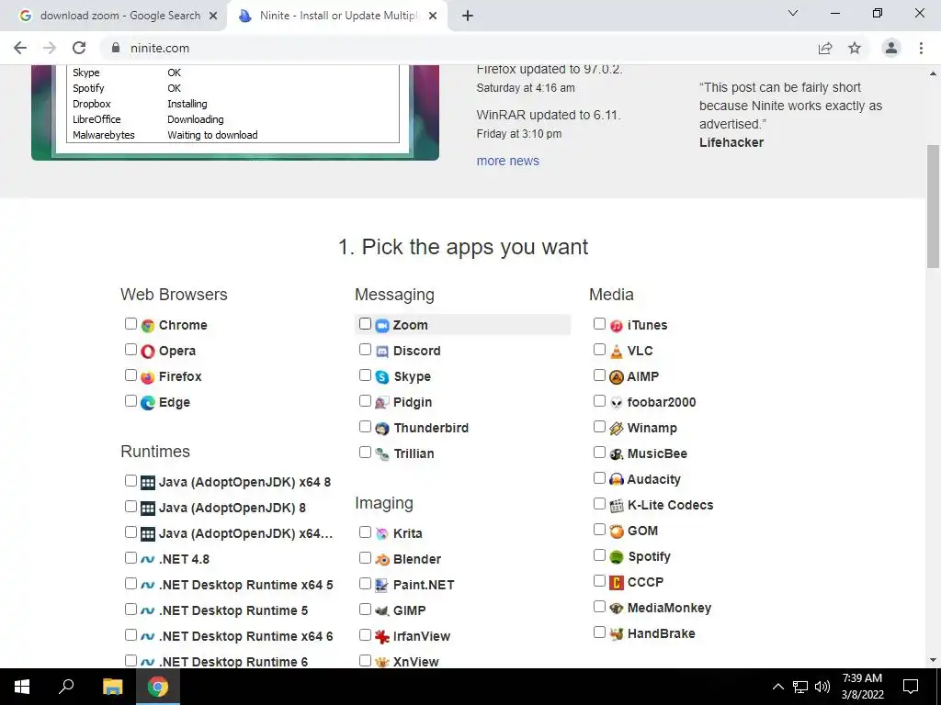Screen dimensions: 941x705
Task: Bookmark this page with star icon
Action: 855,48
